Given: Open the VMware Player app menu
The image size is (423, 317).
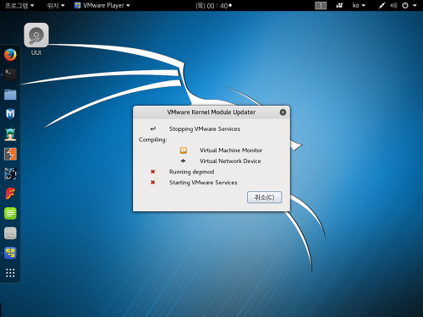Looking at the screenshot, I should coord(102,5).
